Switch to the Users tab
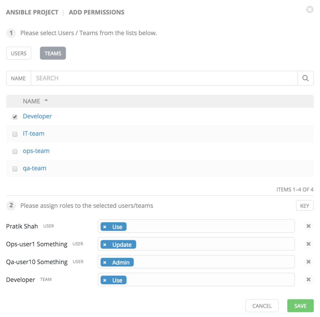The image size is (320, 317). click(19, 53)
